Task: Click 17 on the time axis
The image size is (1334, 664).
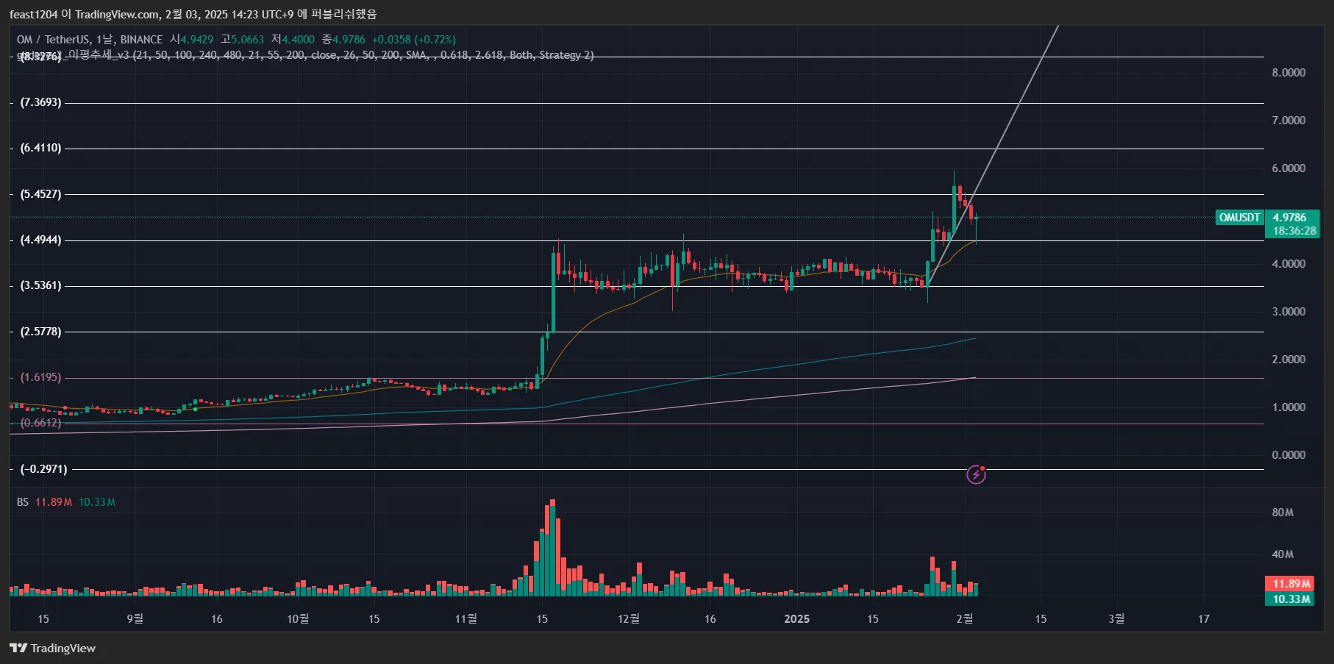Action: (1204, 619)
